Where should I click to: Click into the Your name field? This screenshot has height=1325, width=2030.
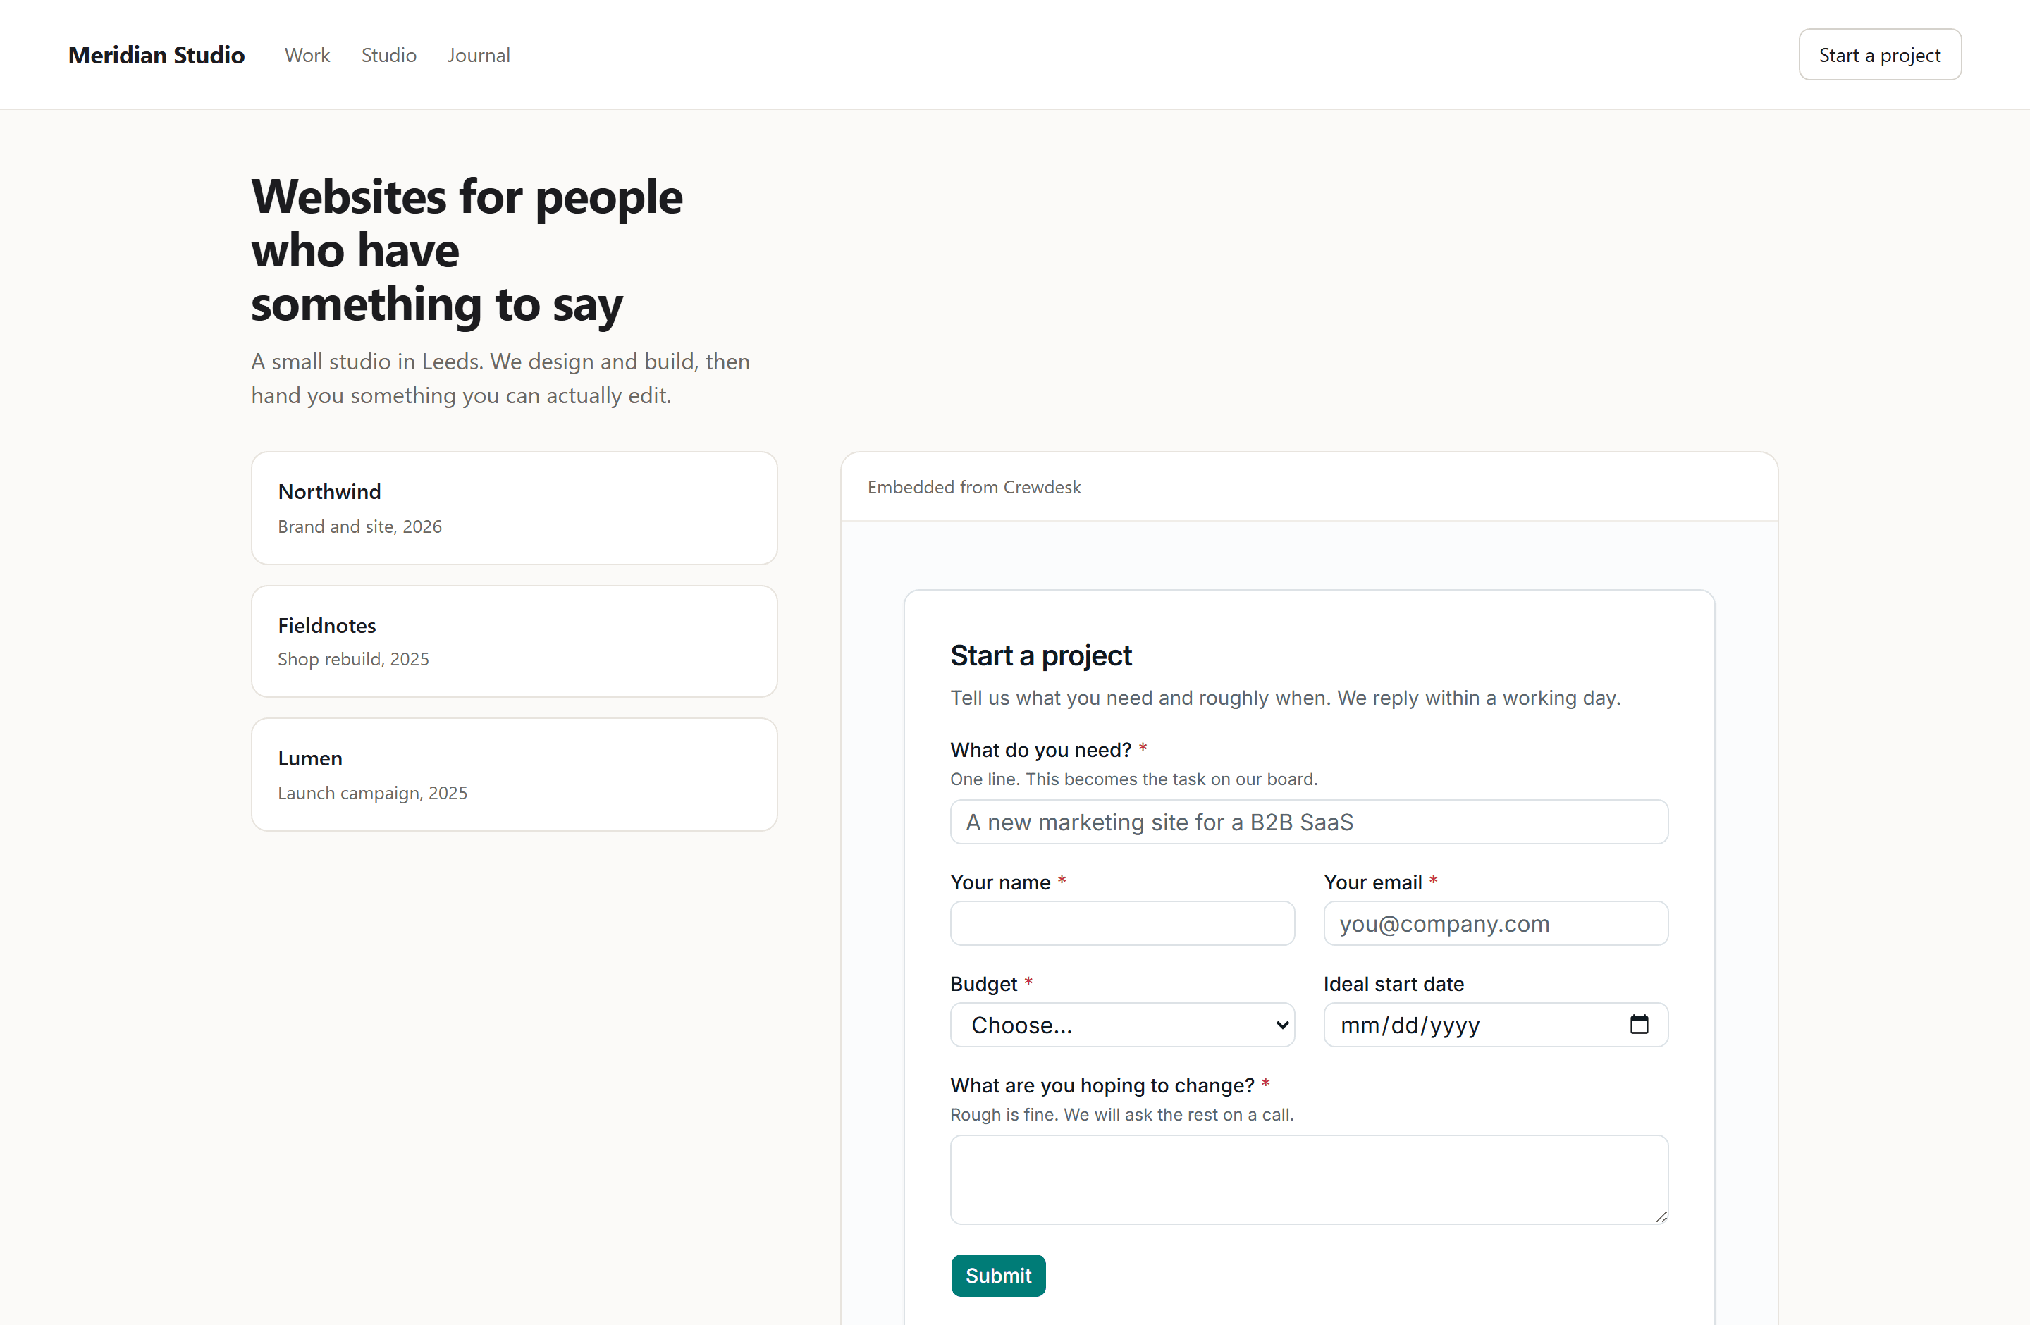(1122, 923)
